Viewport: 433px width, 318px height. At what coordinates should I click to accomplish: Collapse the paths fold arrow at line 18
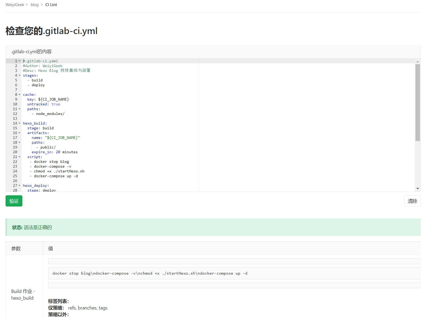(x=19, y=142)
